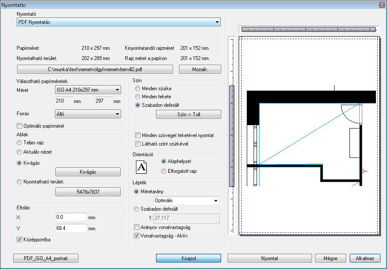
Task: Close the Nyomtatás dialog window
Action: (x=381, y=4)
